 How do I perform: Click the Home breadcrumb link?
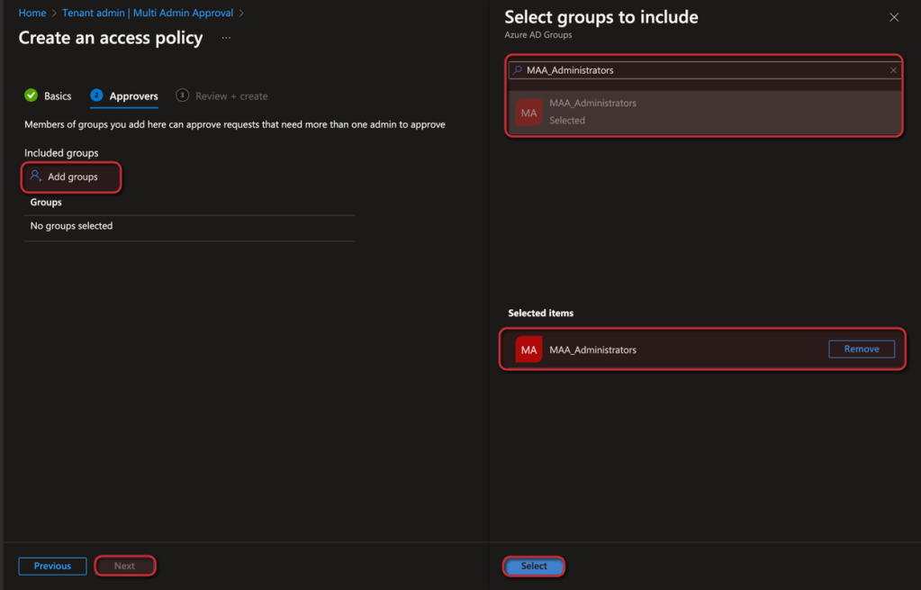pyautogui.click(x=32, y=14)
